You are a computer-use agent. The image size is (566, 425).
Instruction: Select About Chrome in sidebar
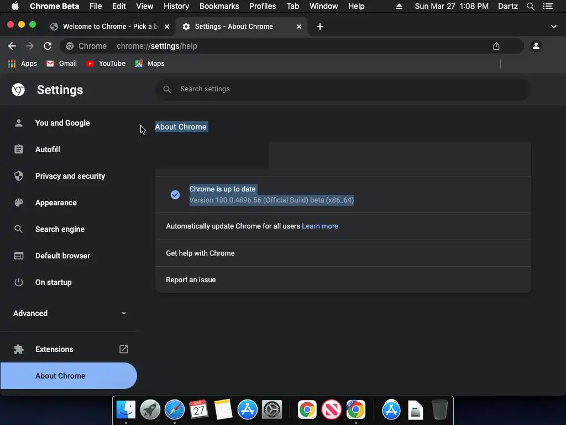coord(69,376)
